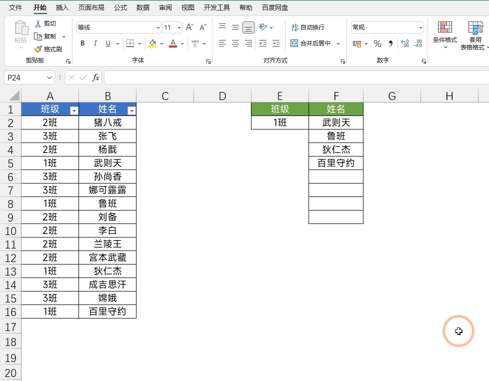Viewport: 489px width, 381px height.
Task: Click the fill color paint bucket
Action: [x=152, y=43]
